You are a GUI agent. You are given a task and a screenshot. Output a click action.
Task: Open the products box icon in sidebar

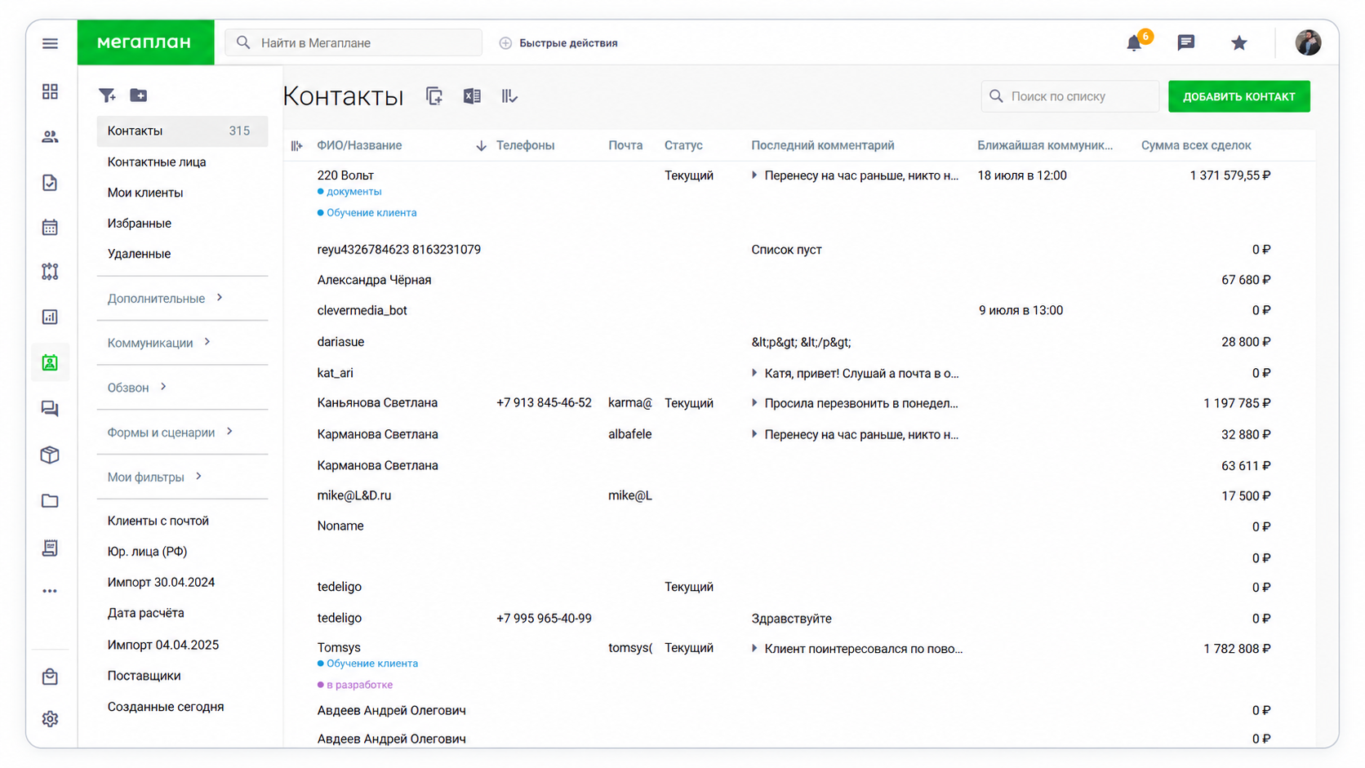(x=50, y=455)
